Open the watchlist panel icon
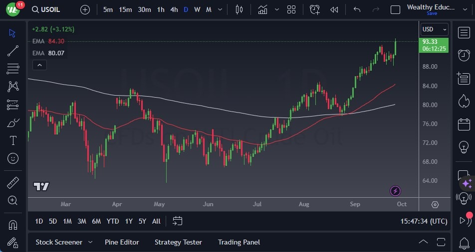 pos(464,32)
